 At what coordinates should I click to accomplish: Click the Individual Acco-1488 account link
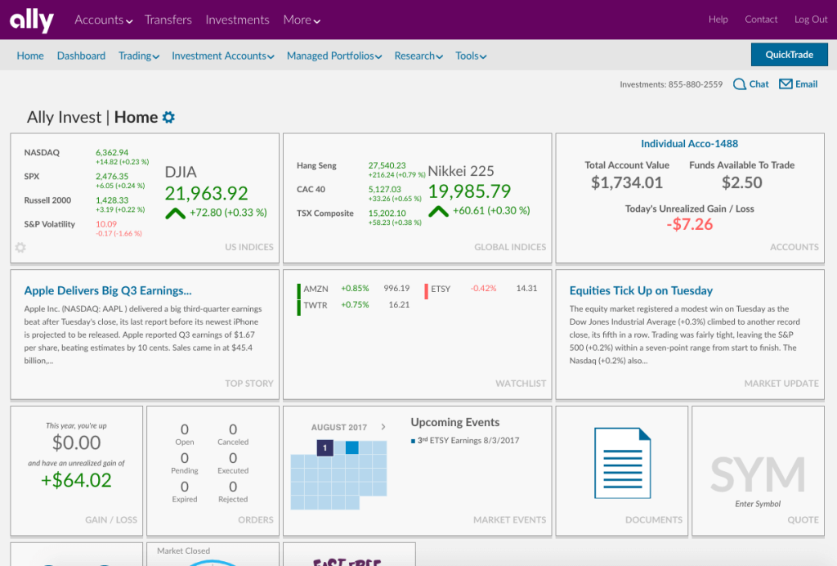click(689, 143)
